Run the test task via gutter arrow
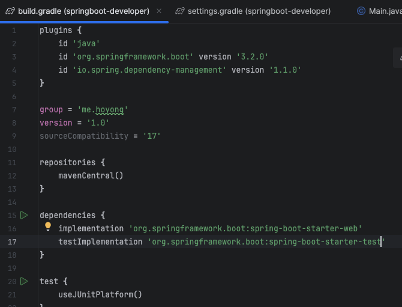This screenshot has height=307, width=402. click(24, 281)
